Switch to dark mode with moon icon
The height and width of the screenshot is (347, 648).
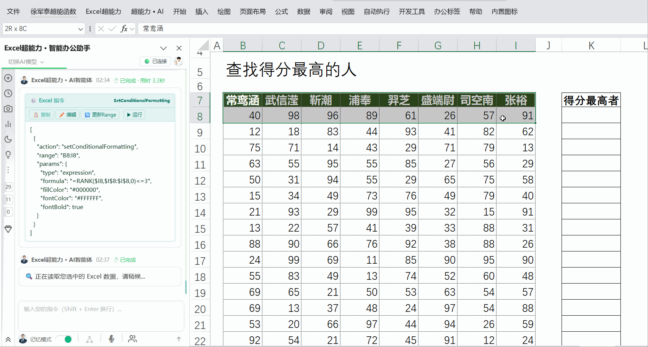[8, 139]
